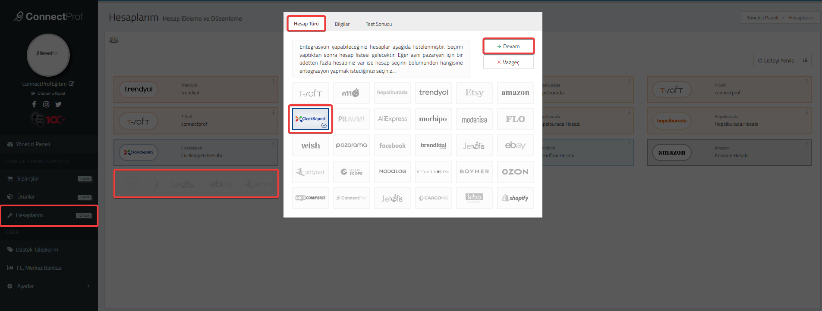The height and width of the screenshot is (311, 822).
Task: Open the profile avatar image
Action: (x=48, y=55)
